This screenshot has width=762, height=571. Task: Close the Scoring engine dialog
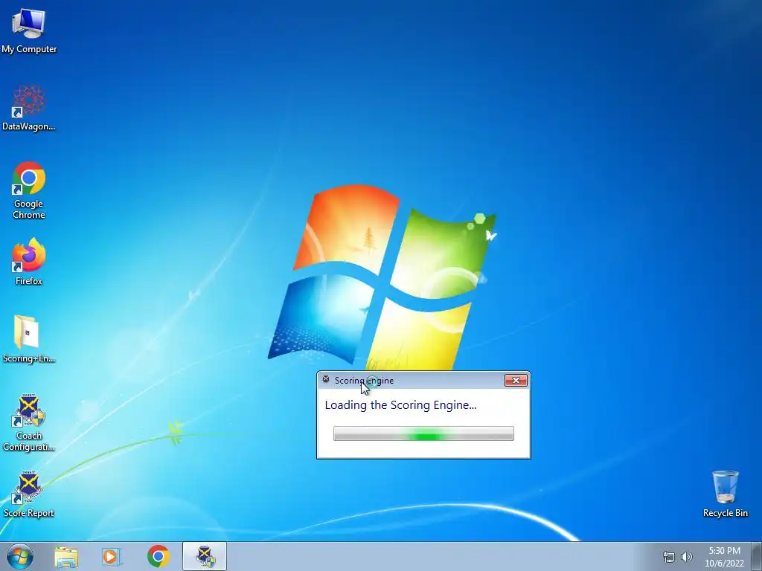point(516,380)
